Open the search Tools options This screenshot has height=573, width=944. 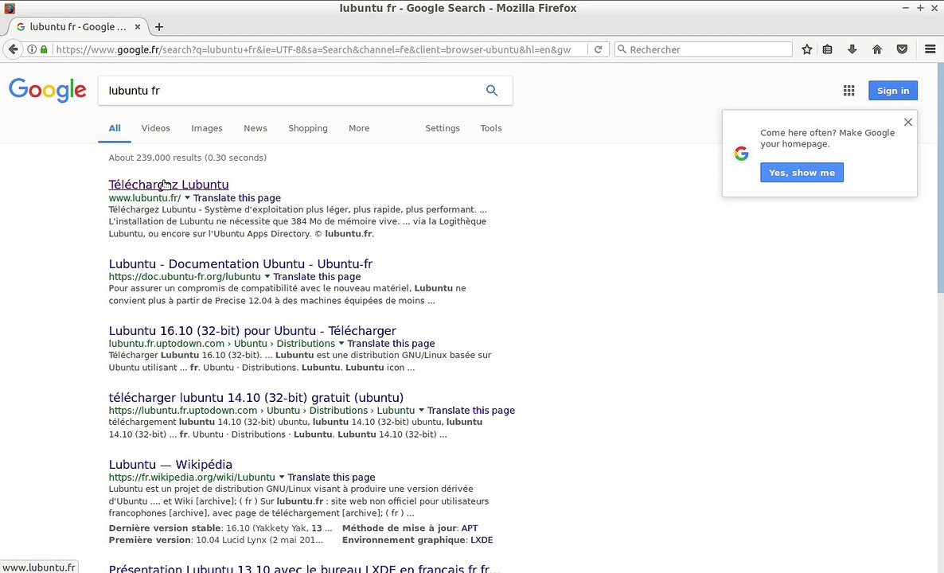(490, 128)
